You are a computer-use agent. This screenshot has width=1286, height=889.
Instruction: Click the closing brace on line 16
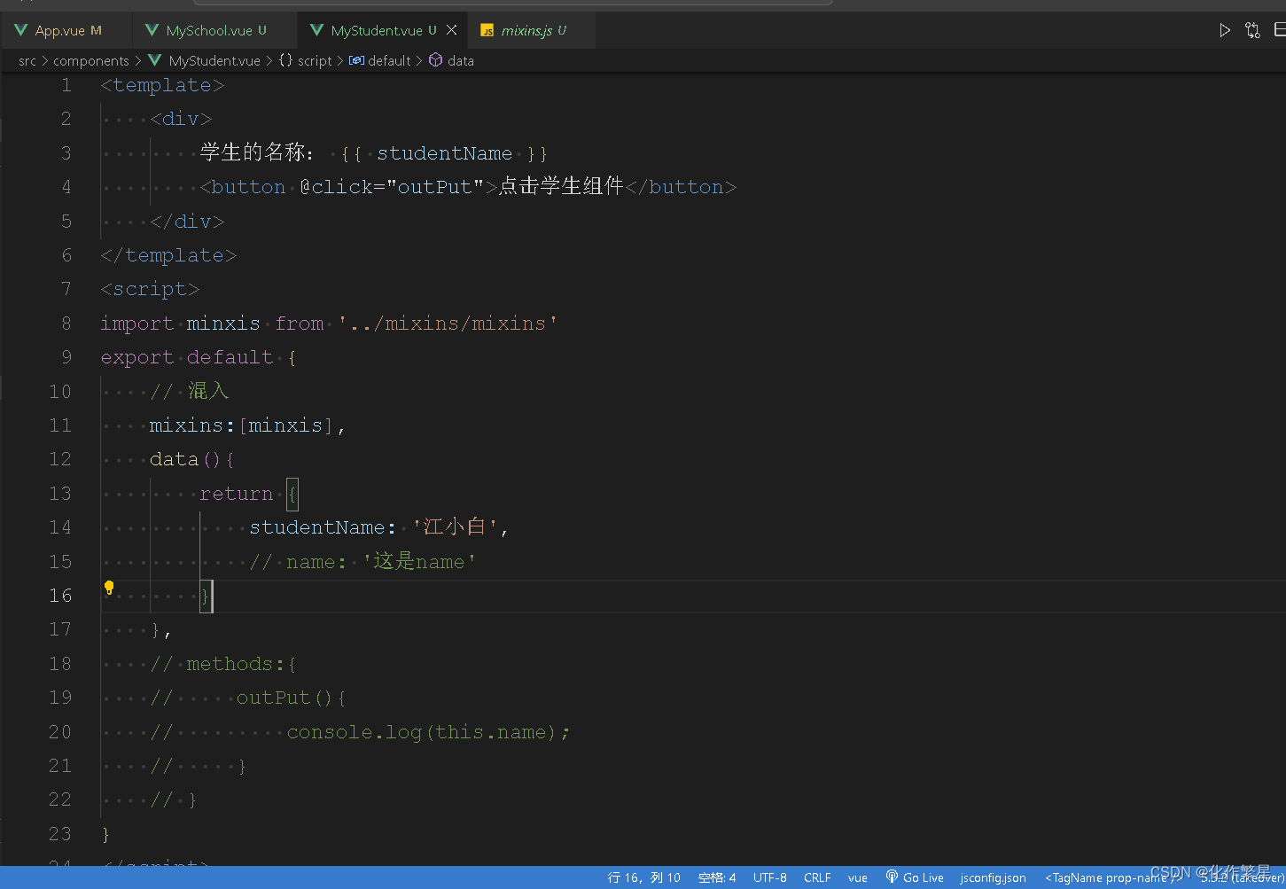(x=205, y=596)
